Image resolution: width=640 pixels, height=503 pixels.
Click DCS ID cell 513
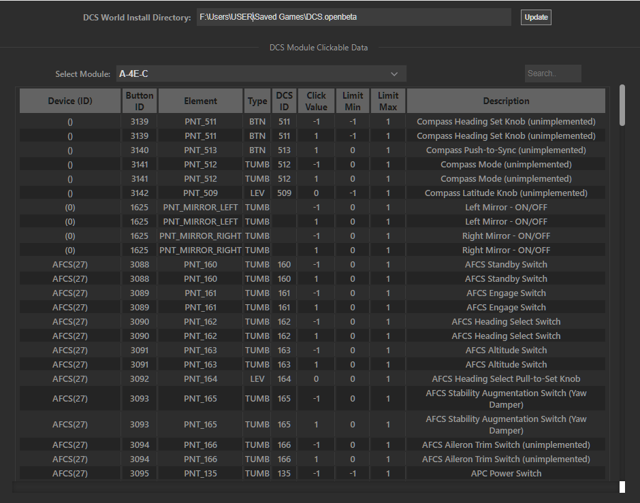284,150
